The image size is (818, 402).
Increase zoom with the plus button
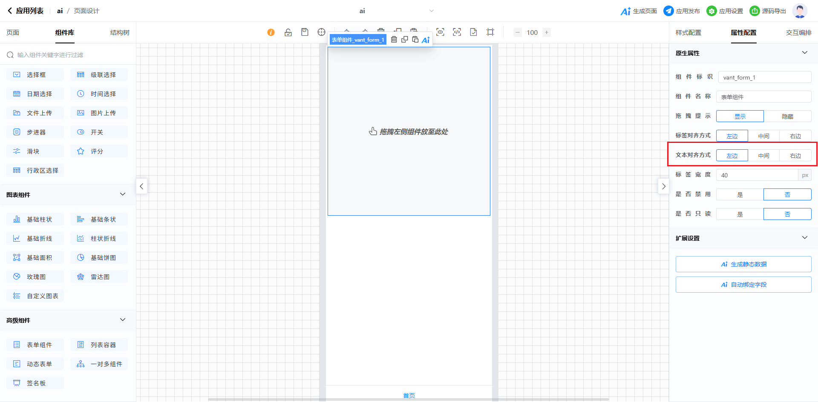pos(547,32)
